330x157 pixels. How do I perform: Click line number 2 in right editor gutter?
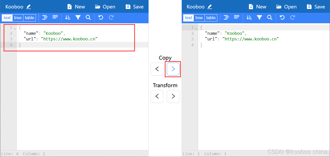coord(192,33)
